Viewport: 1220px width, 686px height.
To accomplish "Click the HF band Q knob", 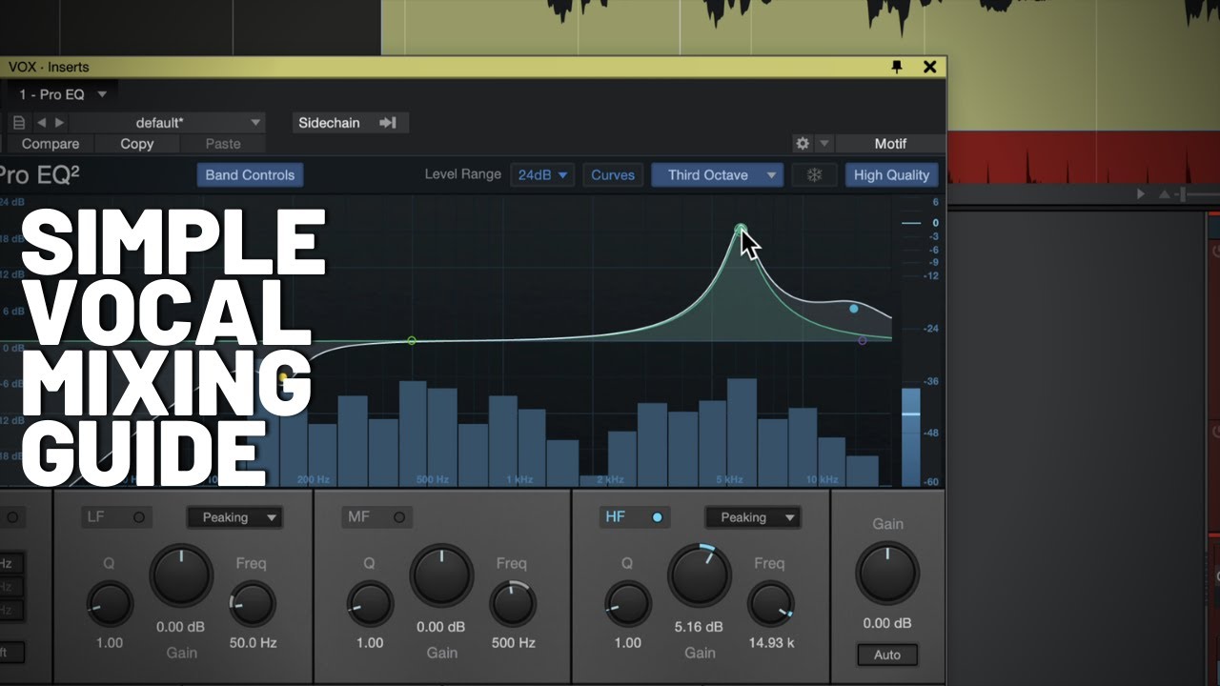I will pyautogui.click(x=628, y=604).
